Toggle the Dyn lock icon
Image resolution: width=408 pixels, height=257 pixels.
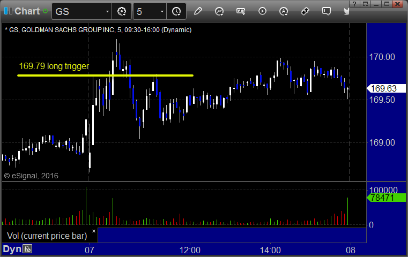click(27, 249)
